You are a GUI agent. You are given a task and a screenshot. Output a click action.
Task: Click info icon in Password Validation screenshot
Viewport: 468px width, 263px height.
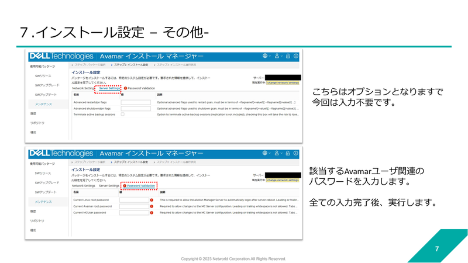[x=295, y=153]
